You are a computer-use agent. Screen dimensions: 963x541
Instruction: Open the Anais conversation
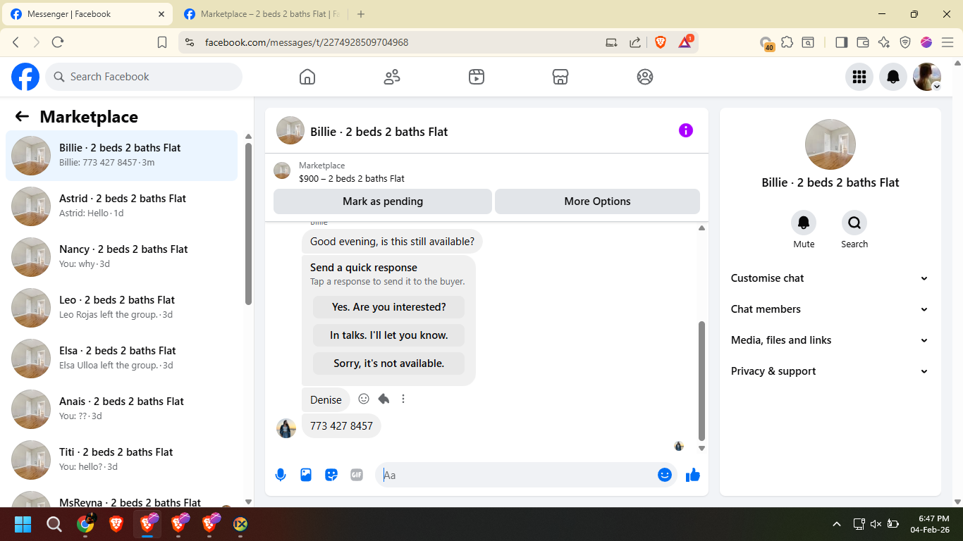121,409
